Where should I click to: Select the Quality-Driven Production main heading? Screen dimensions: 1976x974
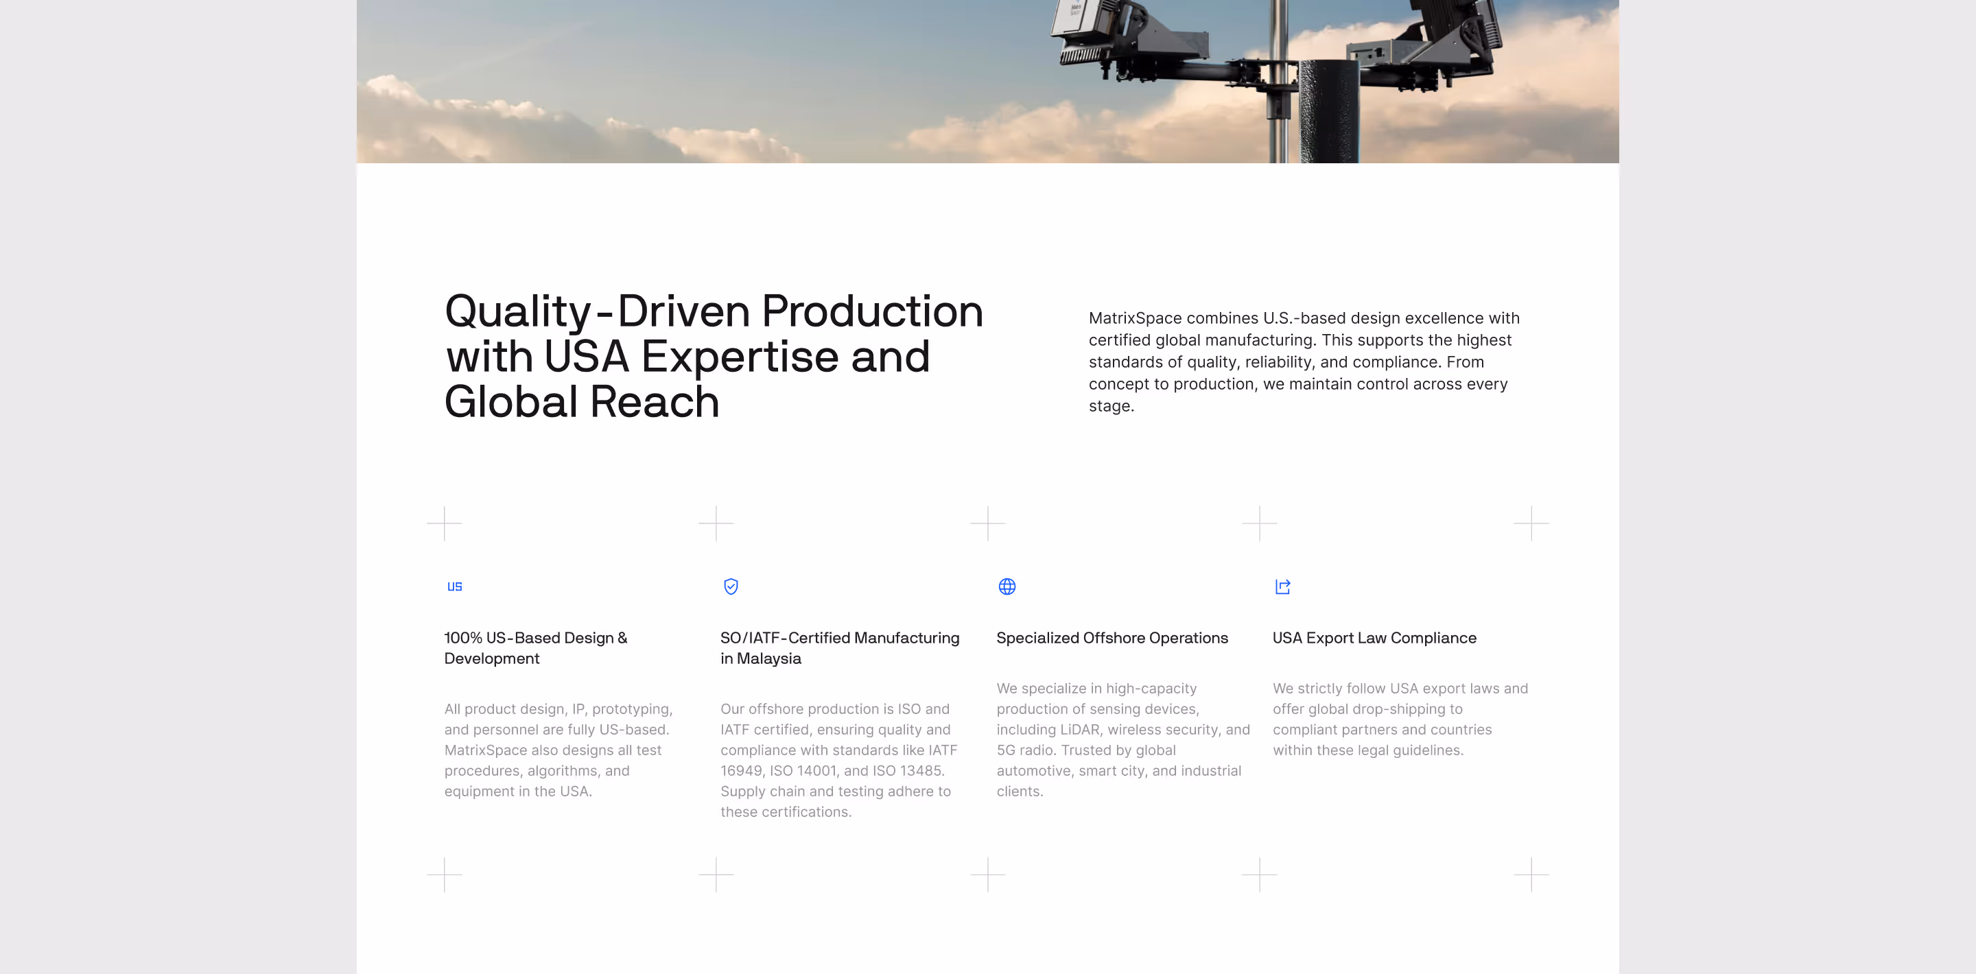coord(714,356)
